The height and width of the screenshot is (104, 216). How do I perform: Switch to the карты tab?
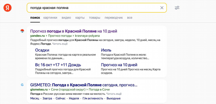pos(80,18)
